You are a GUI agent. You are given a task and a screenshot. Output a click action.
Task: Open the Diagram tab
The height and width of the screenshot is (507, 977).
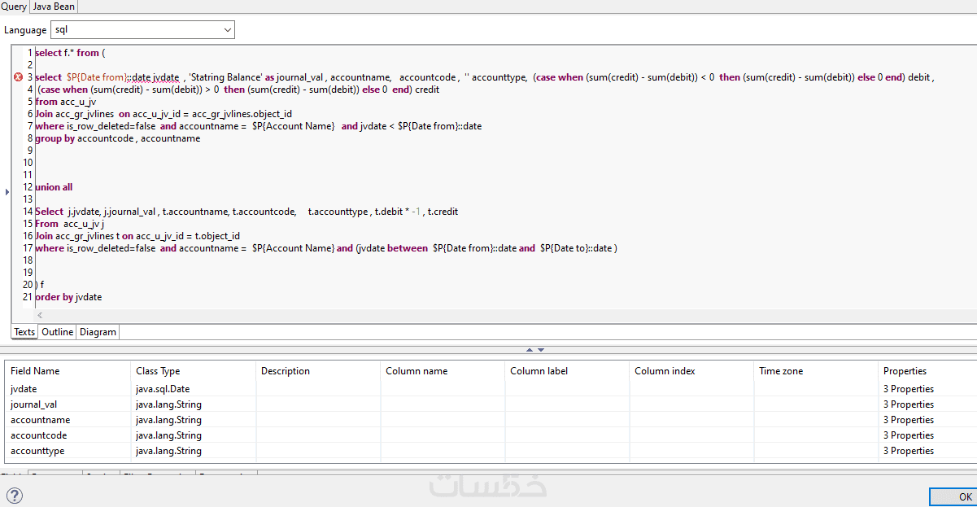(x=98, y=332)
